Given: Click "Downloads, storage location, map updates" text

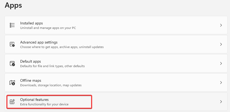Looking at the screenshot, I should 51,85.
